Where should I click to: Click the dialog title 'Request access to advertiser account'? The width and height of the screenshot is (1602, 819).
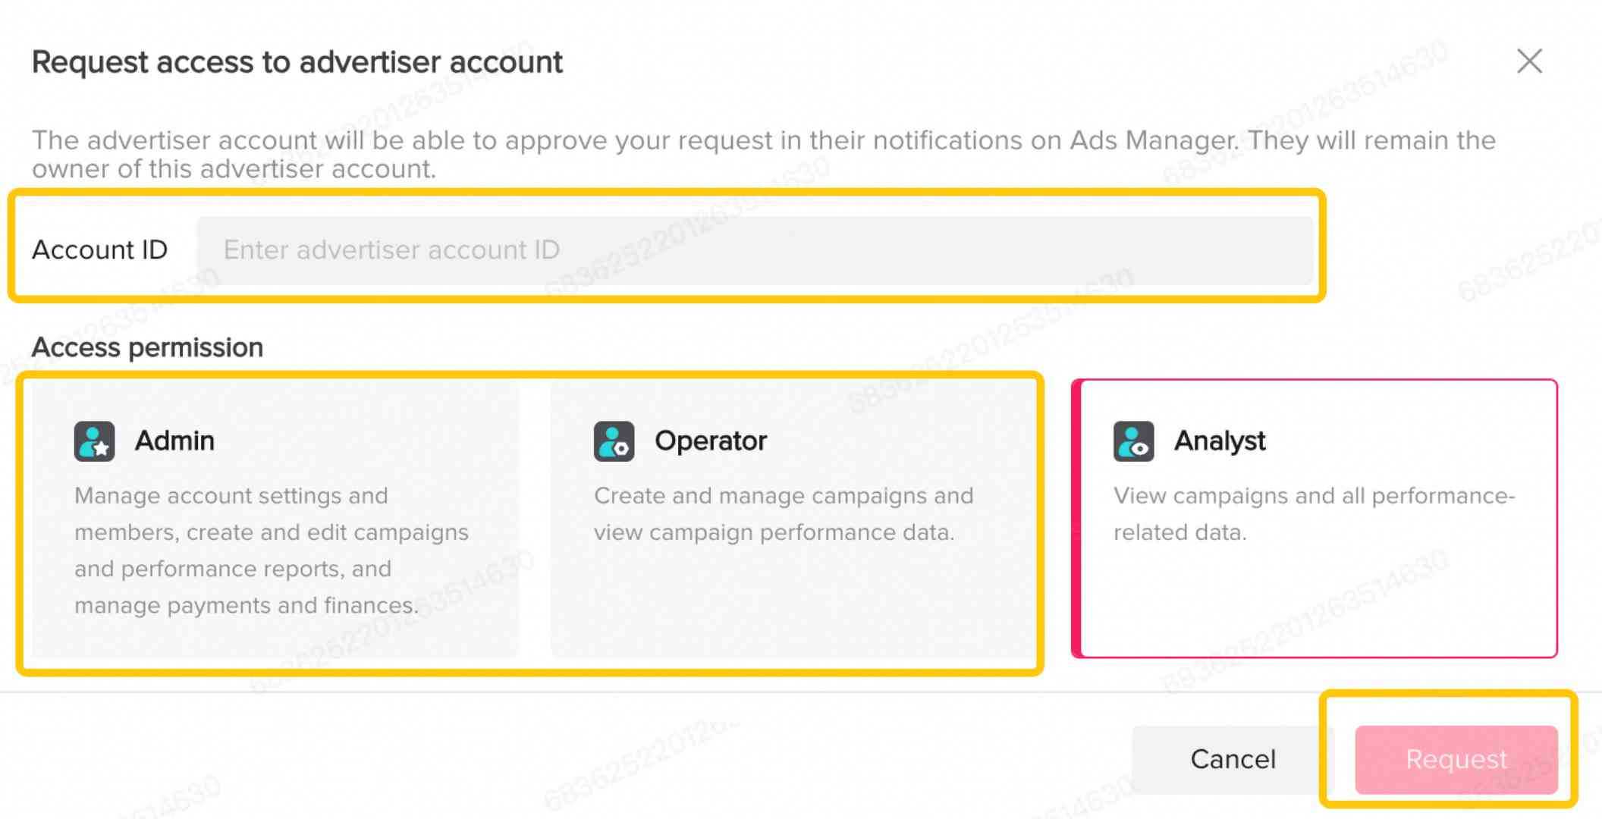coord(297,62)
